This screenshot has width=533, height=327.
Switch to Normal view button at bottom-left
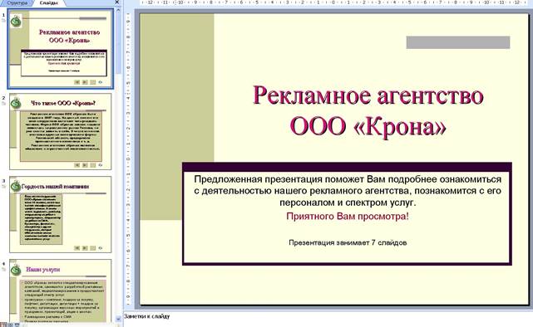coord(3,325)
